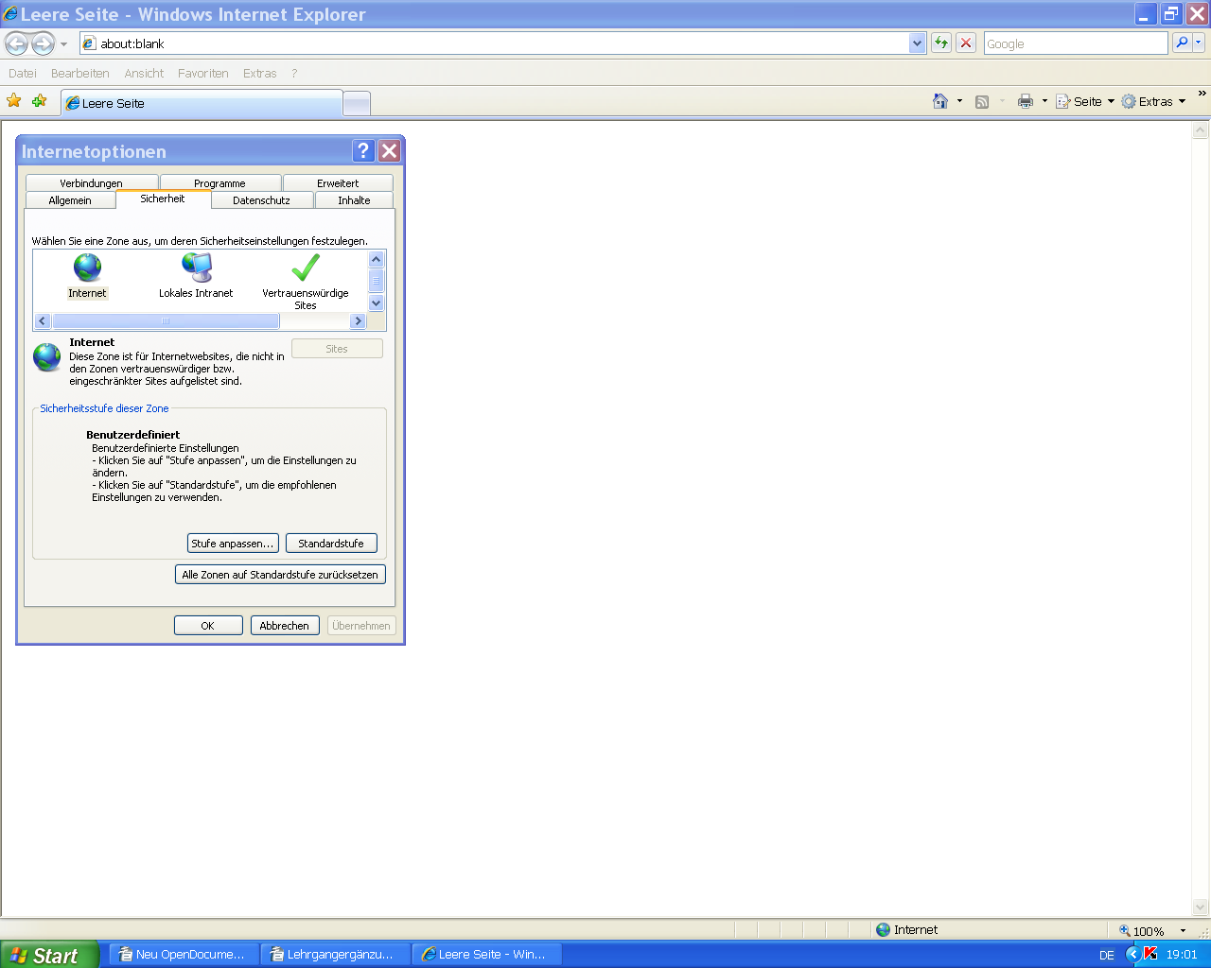Switch to the Verbindungen tab
1211x968 pixels.
[x=91, y=182]
